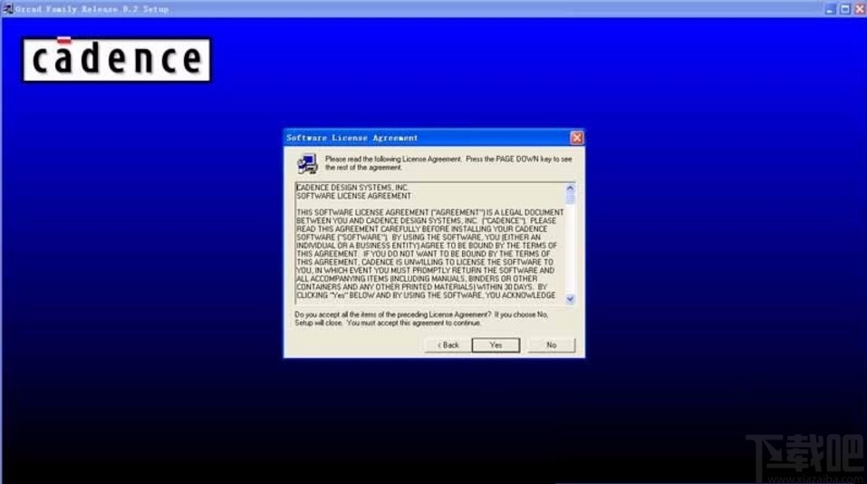
Task: Click the 'Please read the following License Agreement' text
Action: tap(448, 162)
